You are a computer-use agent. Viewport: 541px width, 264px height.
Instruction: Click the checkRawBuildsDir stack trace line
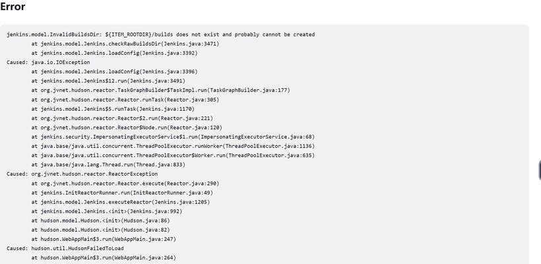click(x=125, y=44)
